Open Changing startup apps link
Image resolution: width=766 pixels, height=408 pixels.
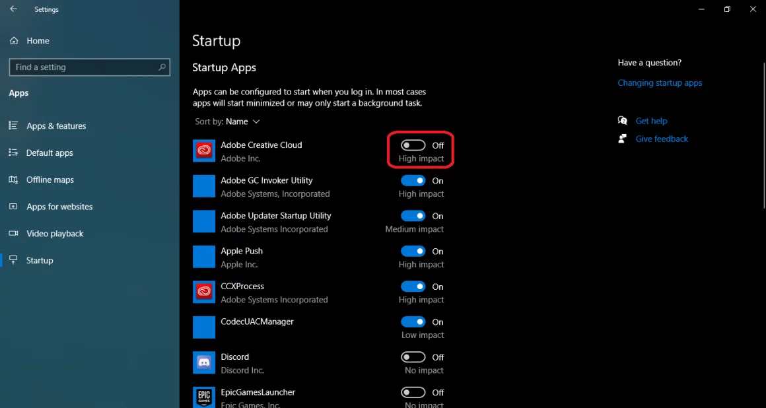tap(660, 83)
